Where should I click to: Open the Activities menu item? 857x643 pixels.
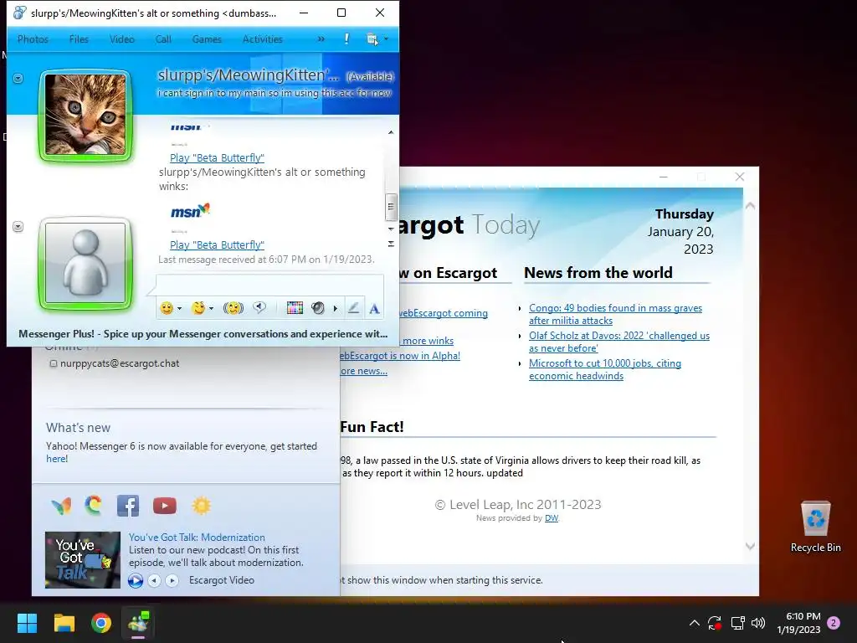coord(262,39)
